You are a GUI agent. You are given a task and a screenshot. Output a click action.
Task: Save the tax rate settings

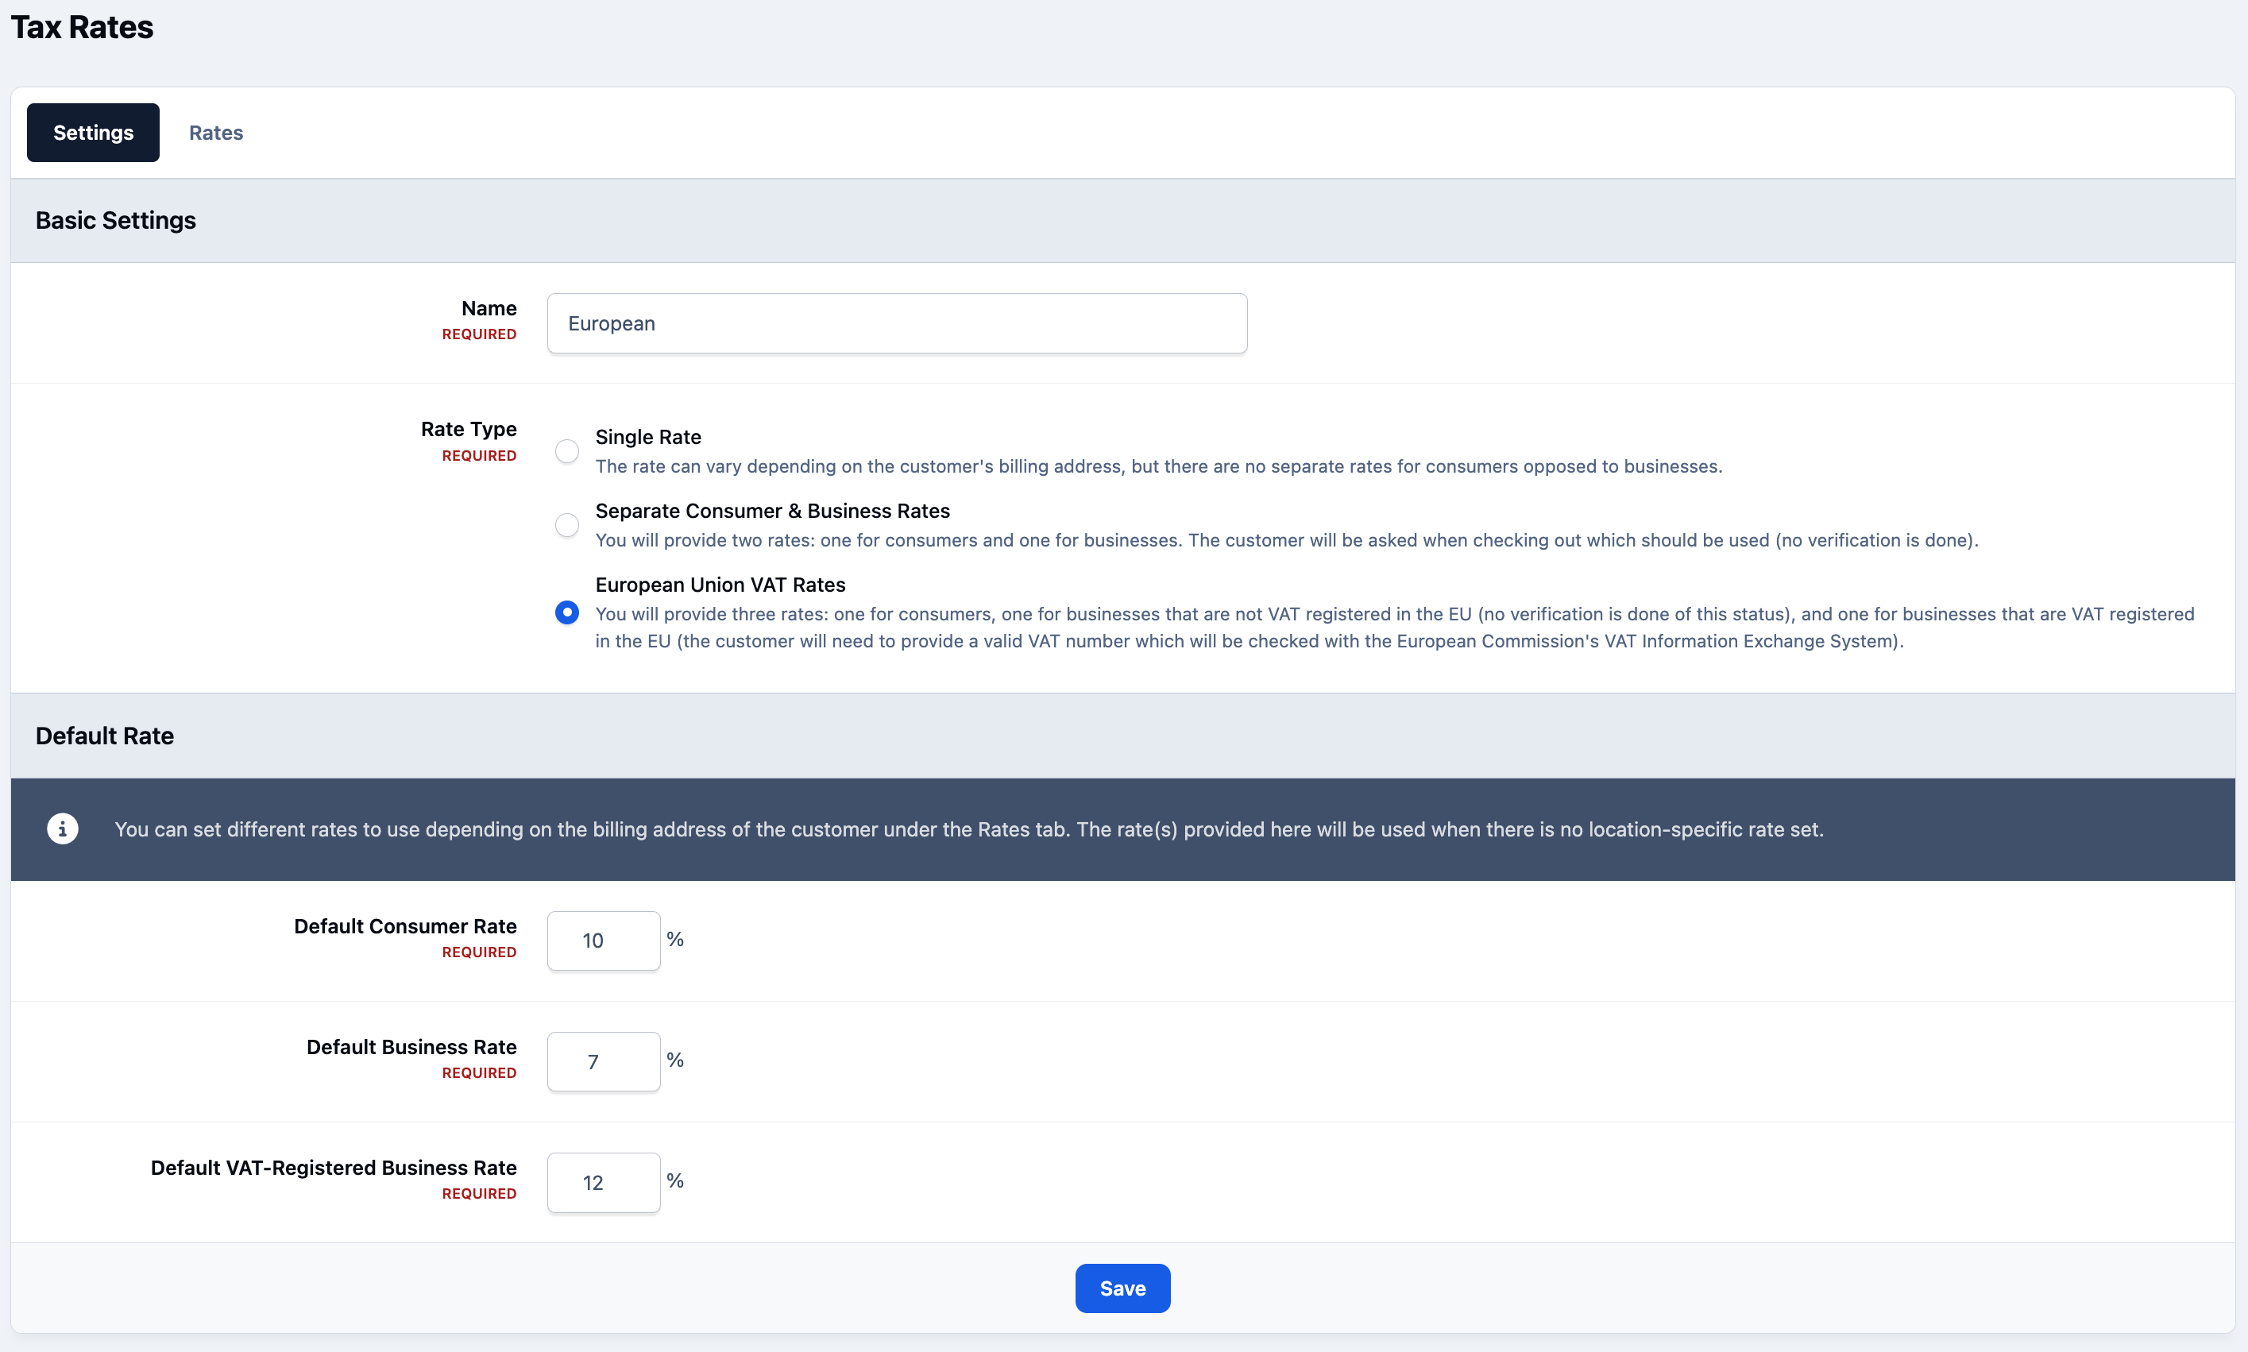1122,1288
